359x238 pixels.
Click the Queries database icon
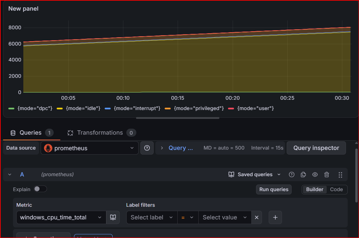13,133
